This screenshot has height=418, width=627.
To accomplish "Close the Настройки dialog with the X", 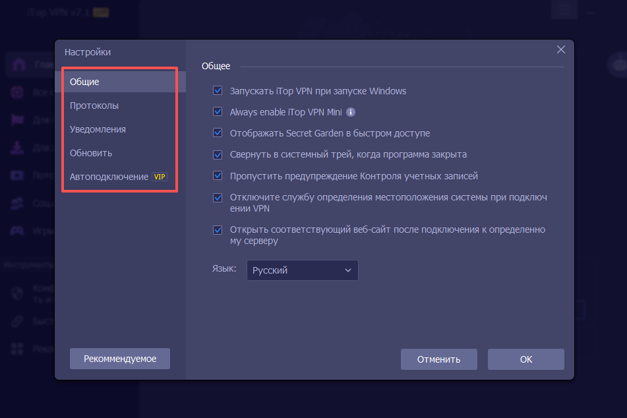I will point(561,49).
